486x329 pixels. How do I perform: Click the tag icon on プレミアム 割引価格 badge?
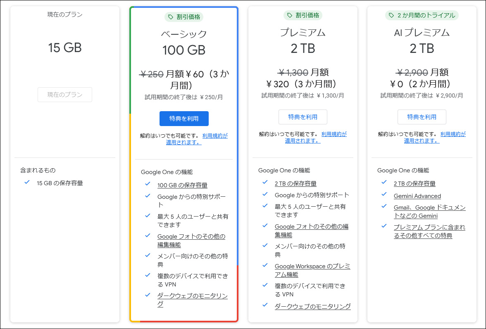[289, 15]
